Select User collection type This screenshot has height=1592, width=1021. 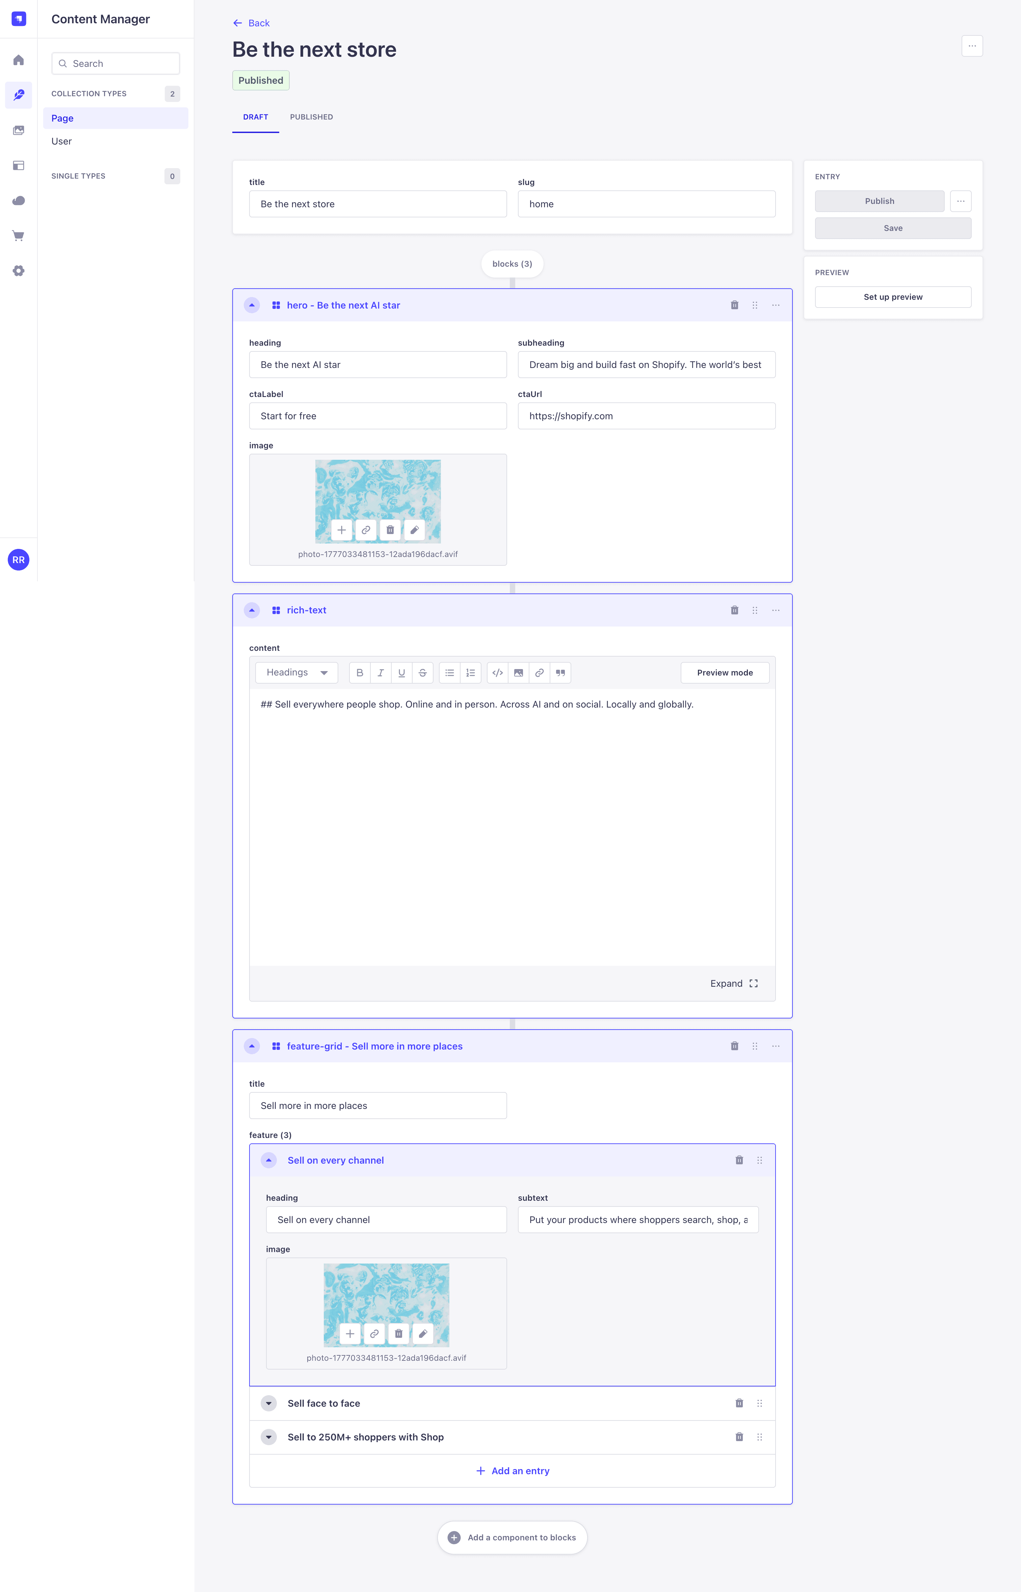(115, 142)
